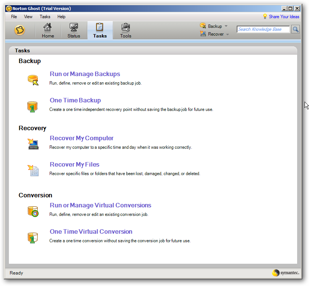309x286 pixels.
Task: Click the title bar Norton Ghost app icon
Action: click(x=9, y=9)
